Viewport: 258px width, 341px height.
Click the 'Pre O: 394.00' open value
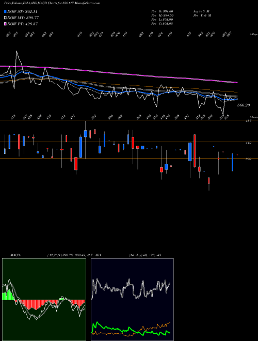[162, 11]
